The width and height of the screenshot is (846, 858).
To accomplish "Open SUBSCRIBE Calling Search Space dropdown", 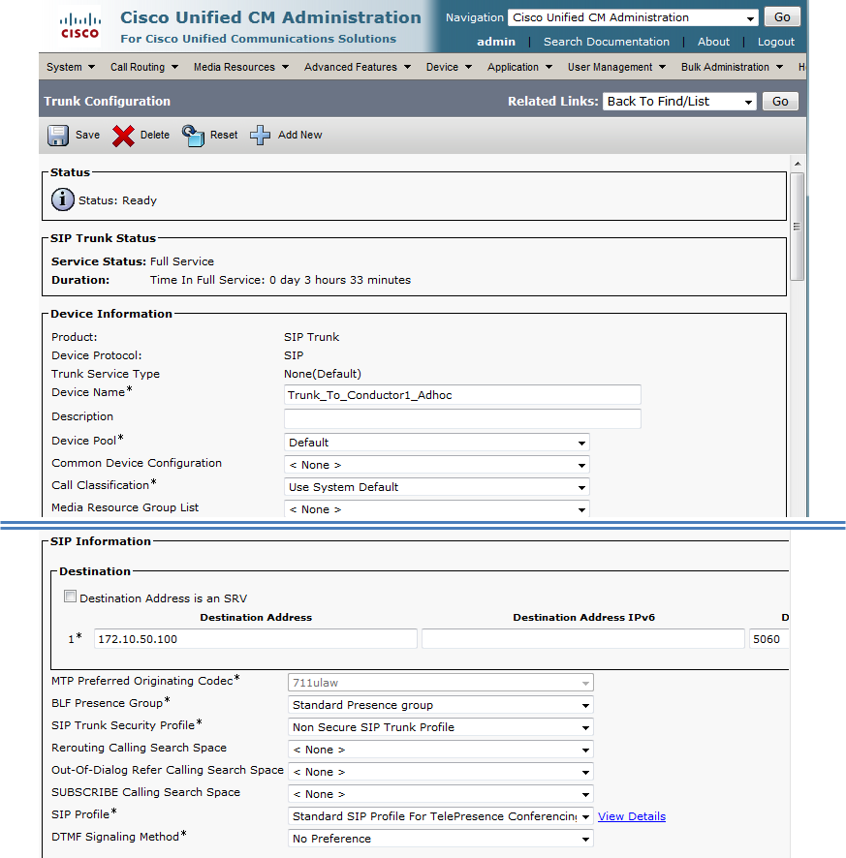I will point(440,794).
